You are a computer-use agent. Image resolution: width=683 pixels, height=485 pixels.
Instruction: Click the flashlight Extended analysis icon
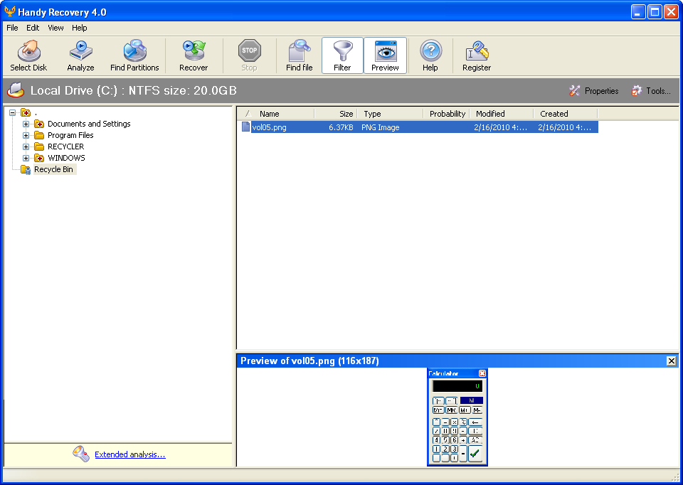(81, 454)
